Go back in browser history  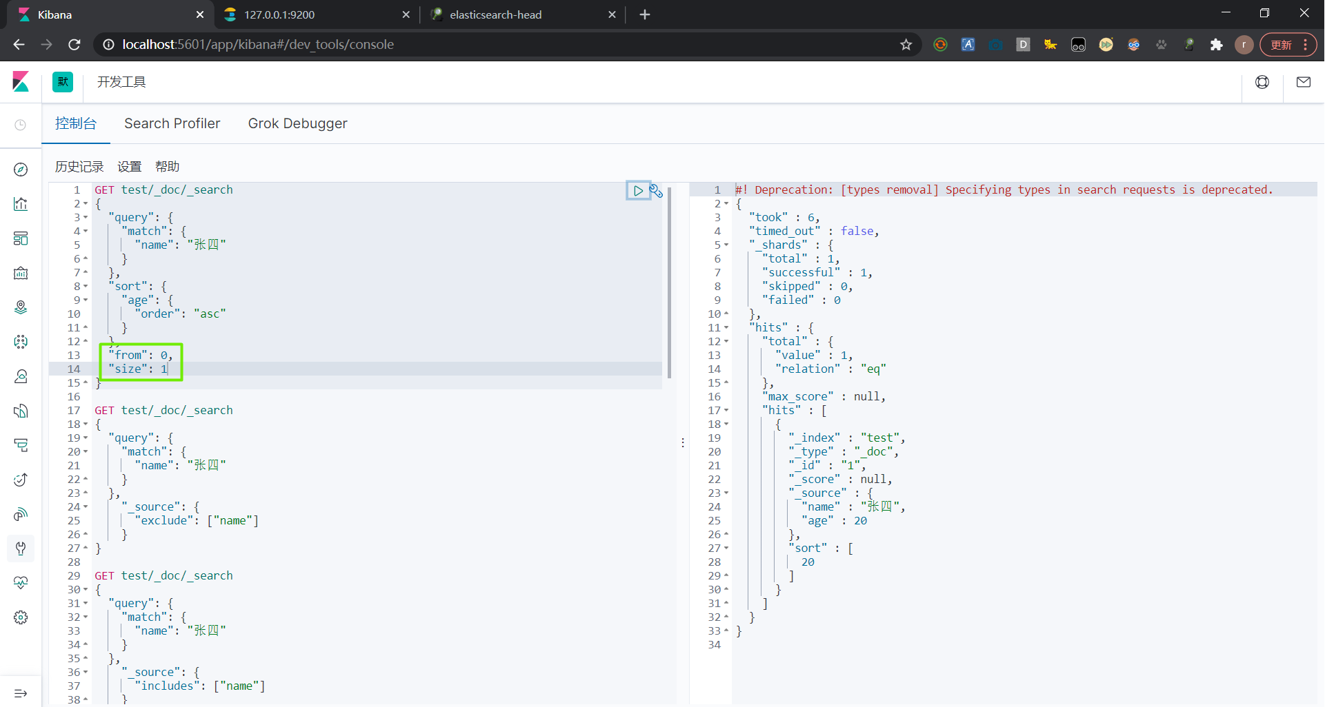point(19,45)
